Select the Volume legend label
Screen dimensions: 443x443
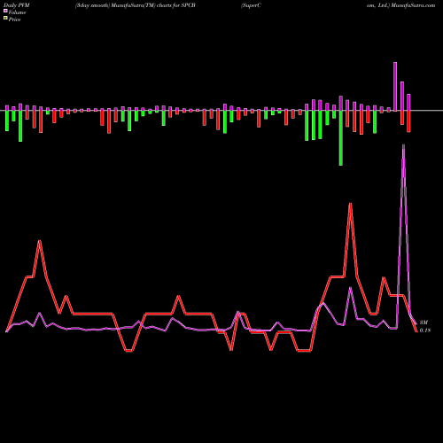click(17, 12)
